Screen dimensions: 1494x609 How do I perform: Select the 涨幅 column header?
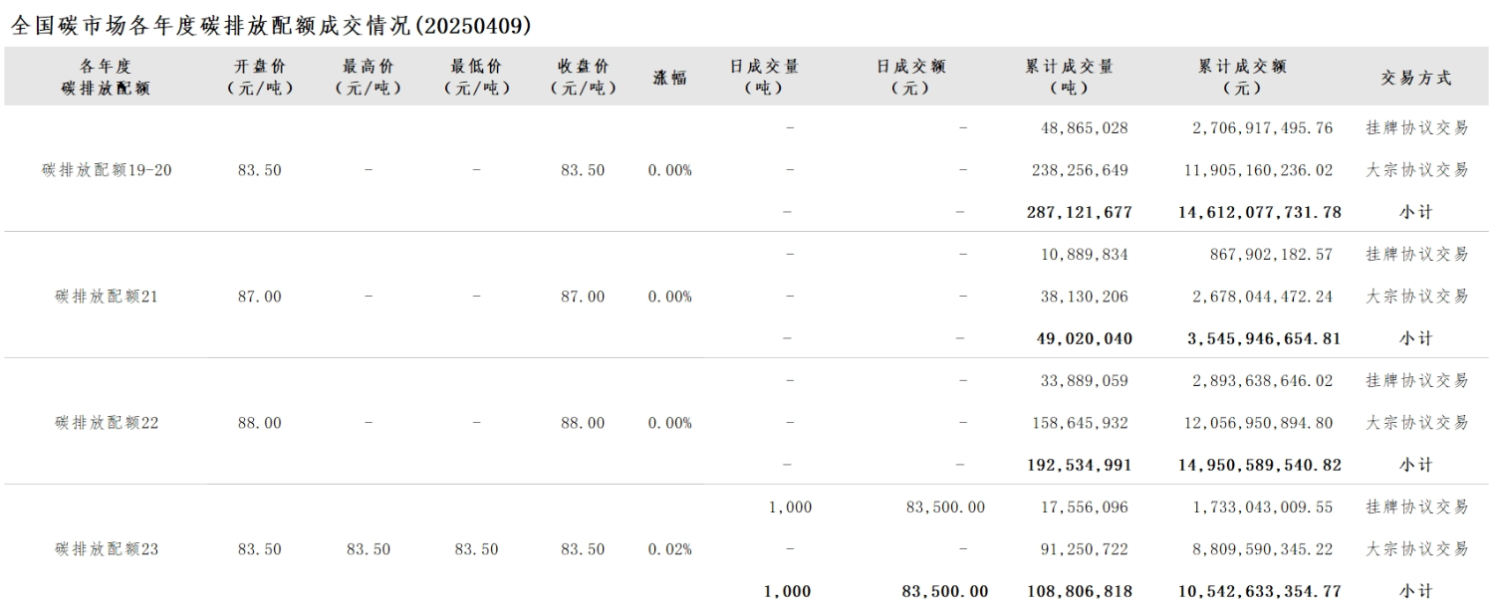tap(669, 77)
